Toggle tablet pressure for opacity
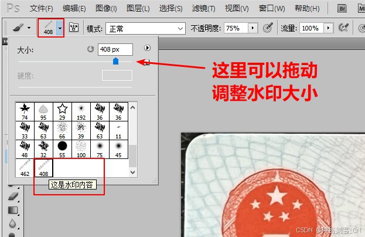 coord(268,28)
